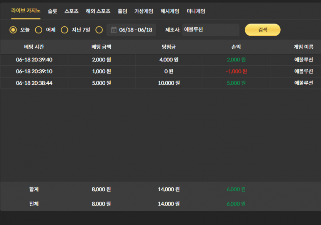Screen dimensions: 321x225
Task: Click 에볼루션 in the 20:38:44 row
Action: (304, 83)
